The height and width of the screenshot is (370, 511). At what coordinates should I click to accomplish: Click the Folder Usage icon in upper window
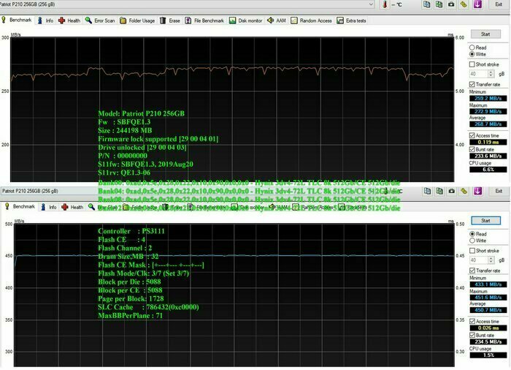(x=123, y=20)
